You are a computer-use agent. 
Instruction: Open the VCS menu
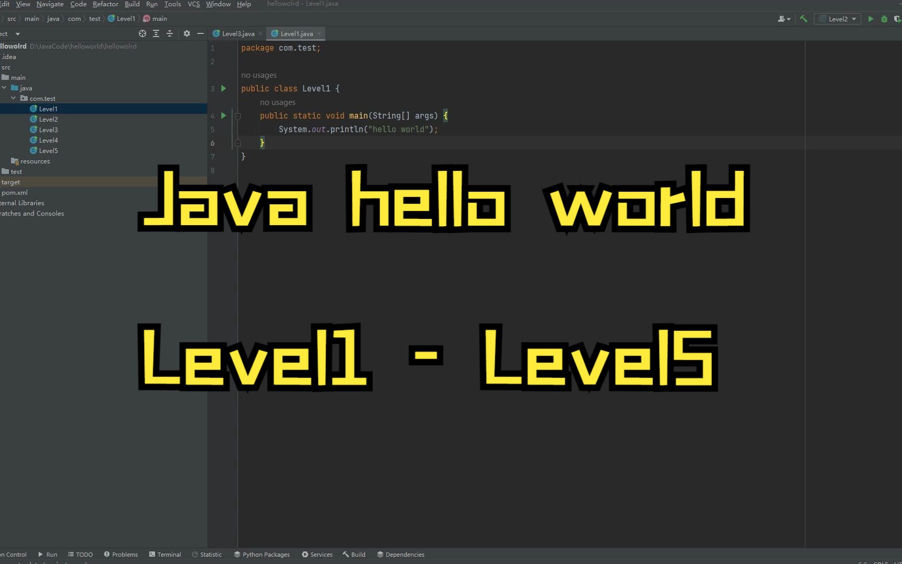(194, 4)
